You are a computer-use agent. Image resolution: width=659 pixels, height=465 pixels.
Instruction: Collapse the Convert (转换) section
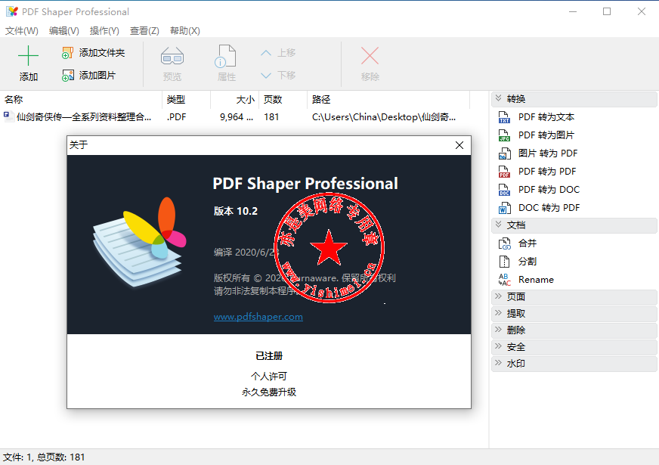pyautogui.click(x=499, y=98)
